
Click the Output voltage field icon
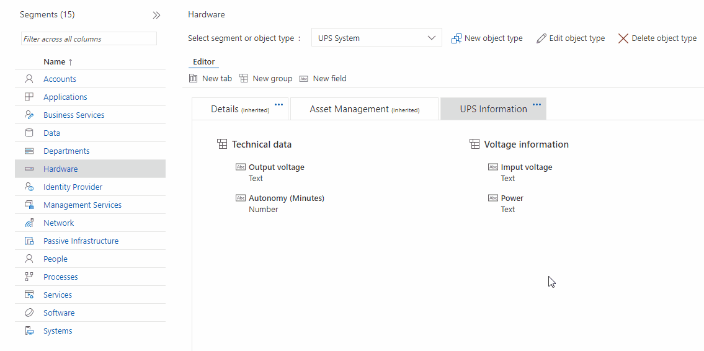tap(241, 167)
